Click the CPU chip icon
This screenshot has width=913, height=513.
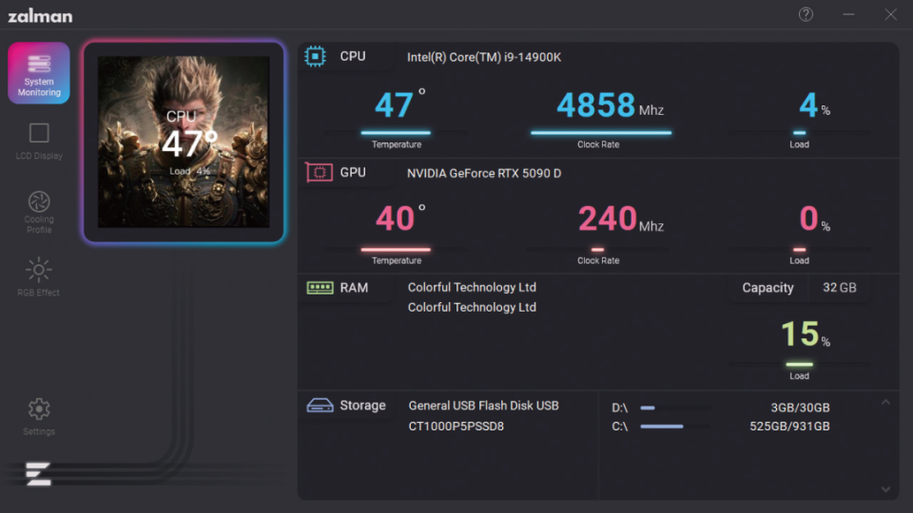click(315, 56)
